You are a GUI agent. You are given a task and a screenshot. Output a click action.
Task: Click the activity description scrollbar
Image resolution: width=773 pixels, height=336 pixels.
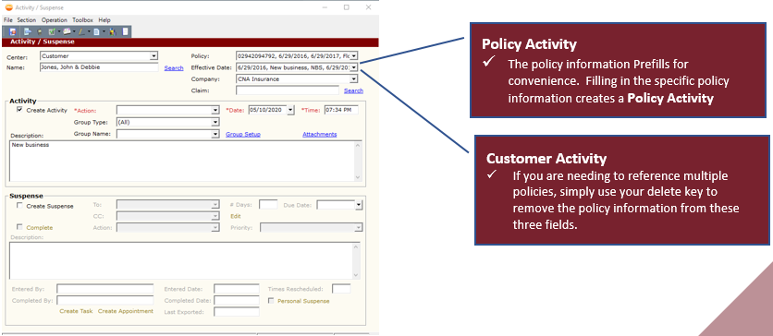point(359,161)
